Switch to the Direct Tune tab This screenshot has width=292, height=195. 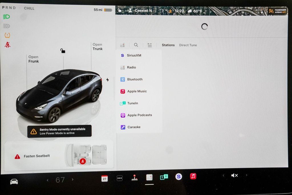[x=188, y=45]
